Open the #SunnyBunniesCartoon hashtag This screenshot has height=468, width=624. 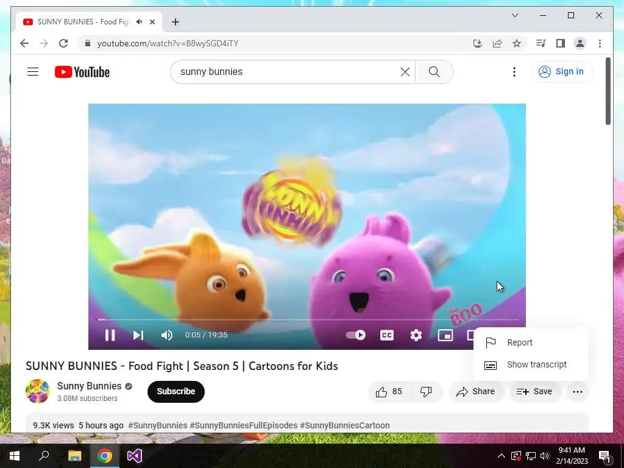(345, 425)
